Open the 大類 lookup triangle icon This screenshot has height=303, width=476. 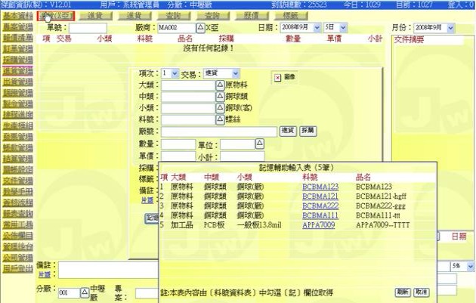[x=221, y=85]
